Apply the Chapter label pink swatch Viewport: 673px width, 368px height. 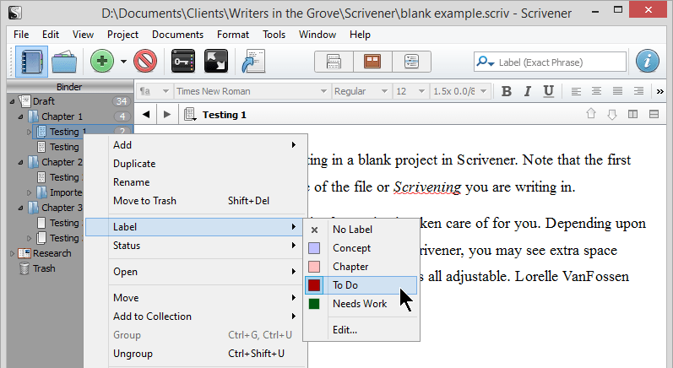pos(314,267)
